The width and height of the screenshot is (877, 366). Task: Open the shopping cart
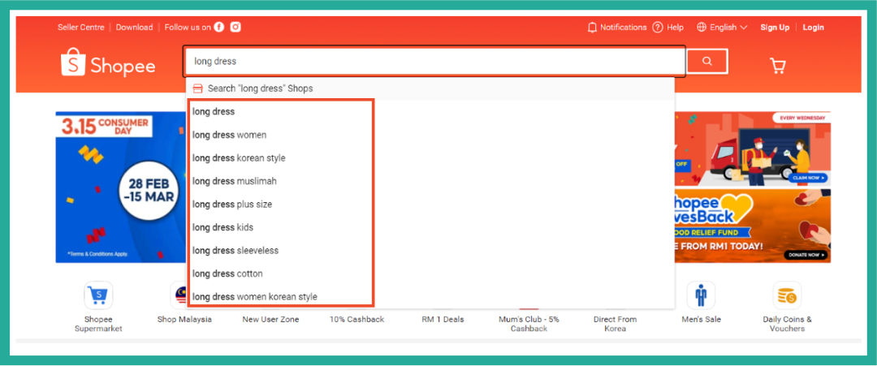click(x=777, y=66)
